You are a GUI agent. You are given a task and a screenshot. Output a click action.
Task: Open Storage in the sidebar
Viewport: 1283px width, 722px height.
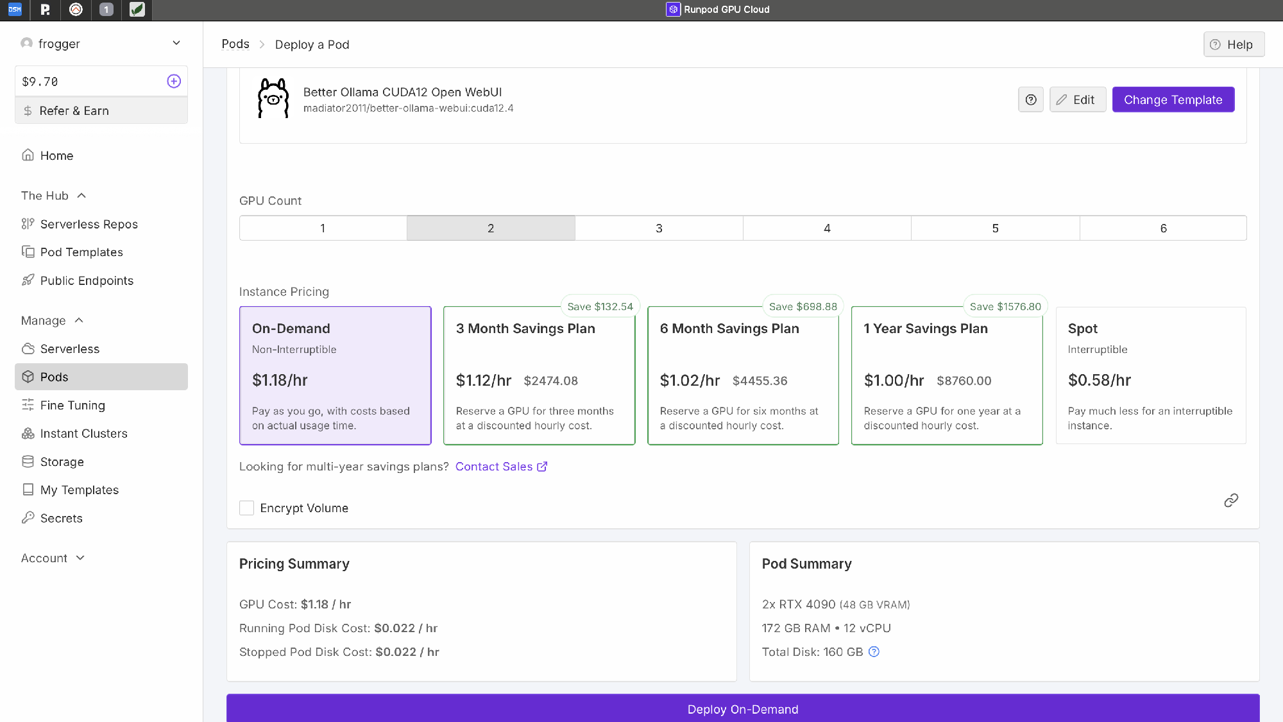click(x=62, y=461)
